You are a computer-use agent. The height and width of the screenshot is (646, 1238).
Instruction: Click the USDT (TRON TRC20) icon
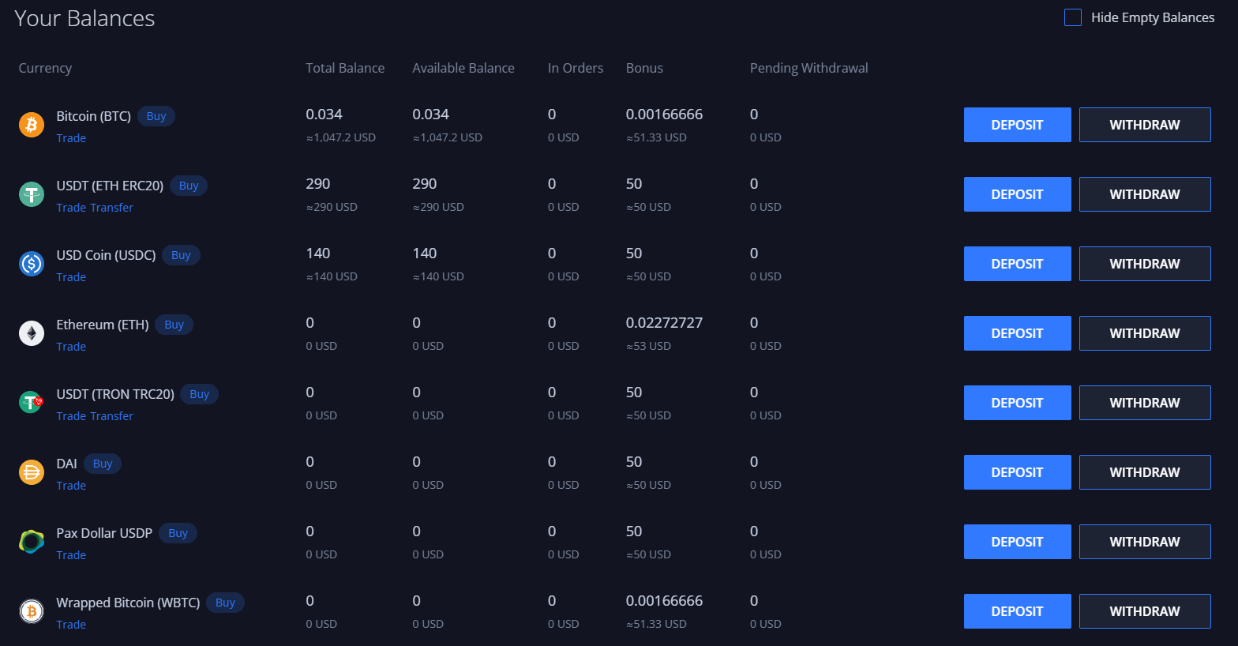pyautogui.click(x=32, y=403)
